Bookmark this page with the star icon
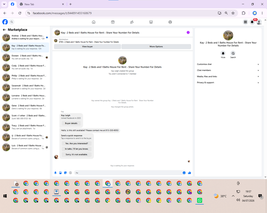 [233, 13]
